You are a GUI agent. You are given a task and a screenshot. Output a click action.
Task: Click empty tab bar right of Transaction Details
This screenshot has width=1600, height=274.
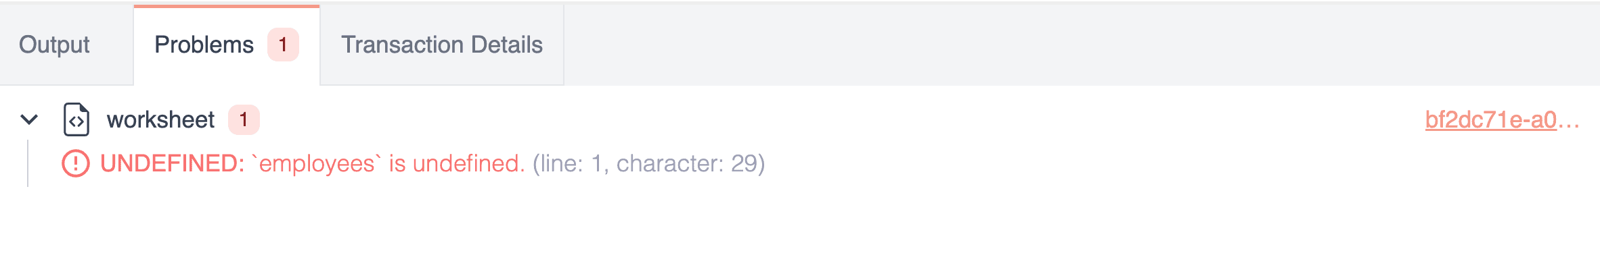1015,45
